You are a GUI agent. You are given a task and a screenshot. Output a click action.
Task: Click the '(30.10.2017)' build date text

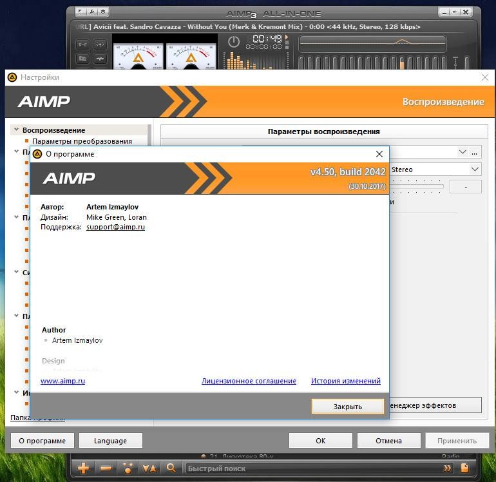click(367, 186)
